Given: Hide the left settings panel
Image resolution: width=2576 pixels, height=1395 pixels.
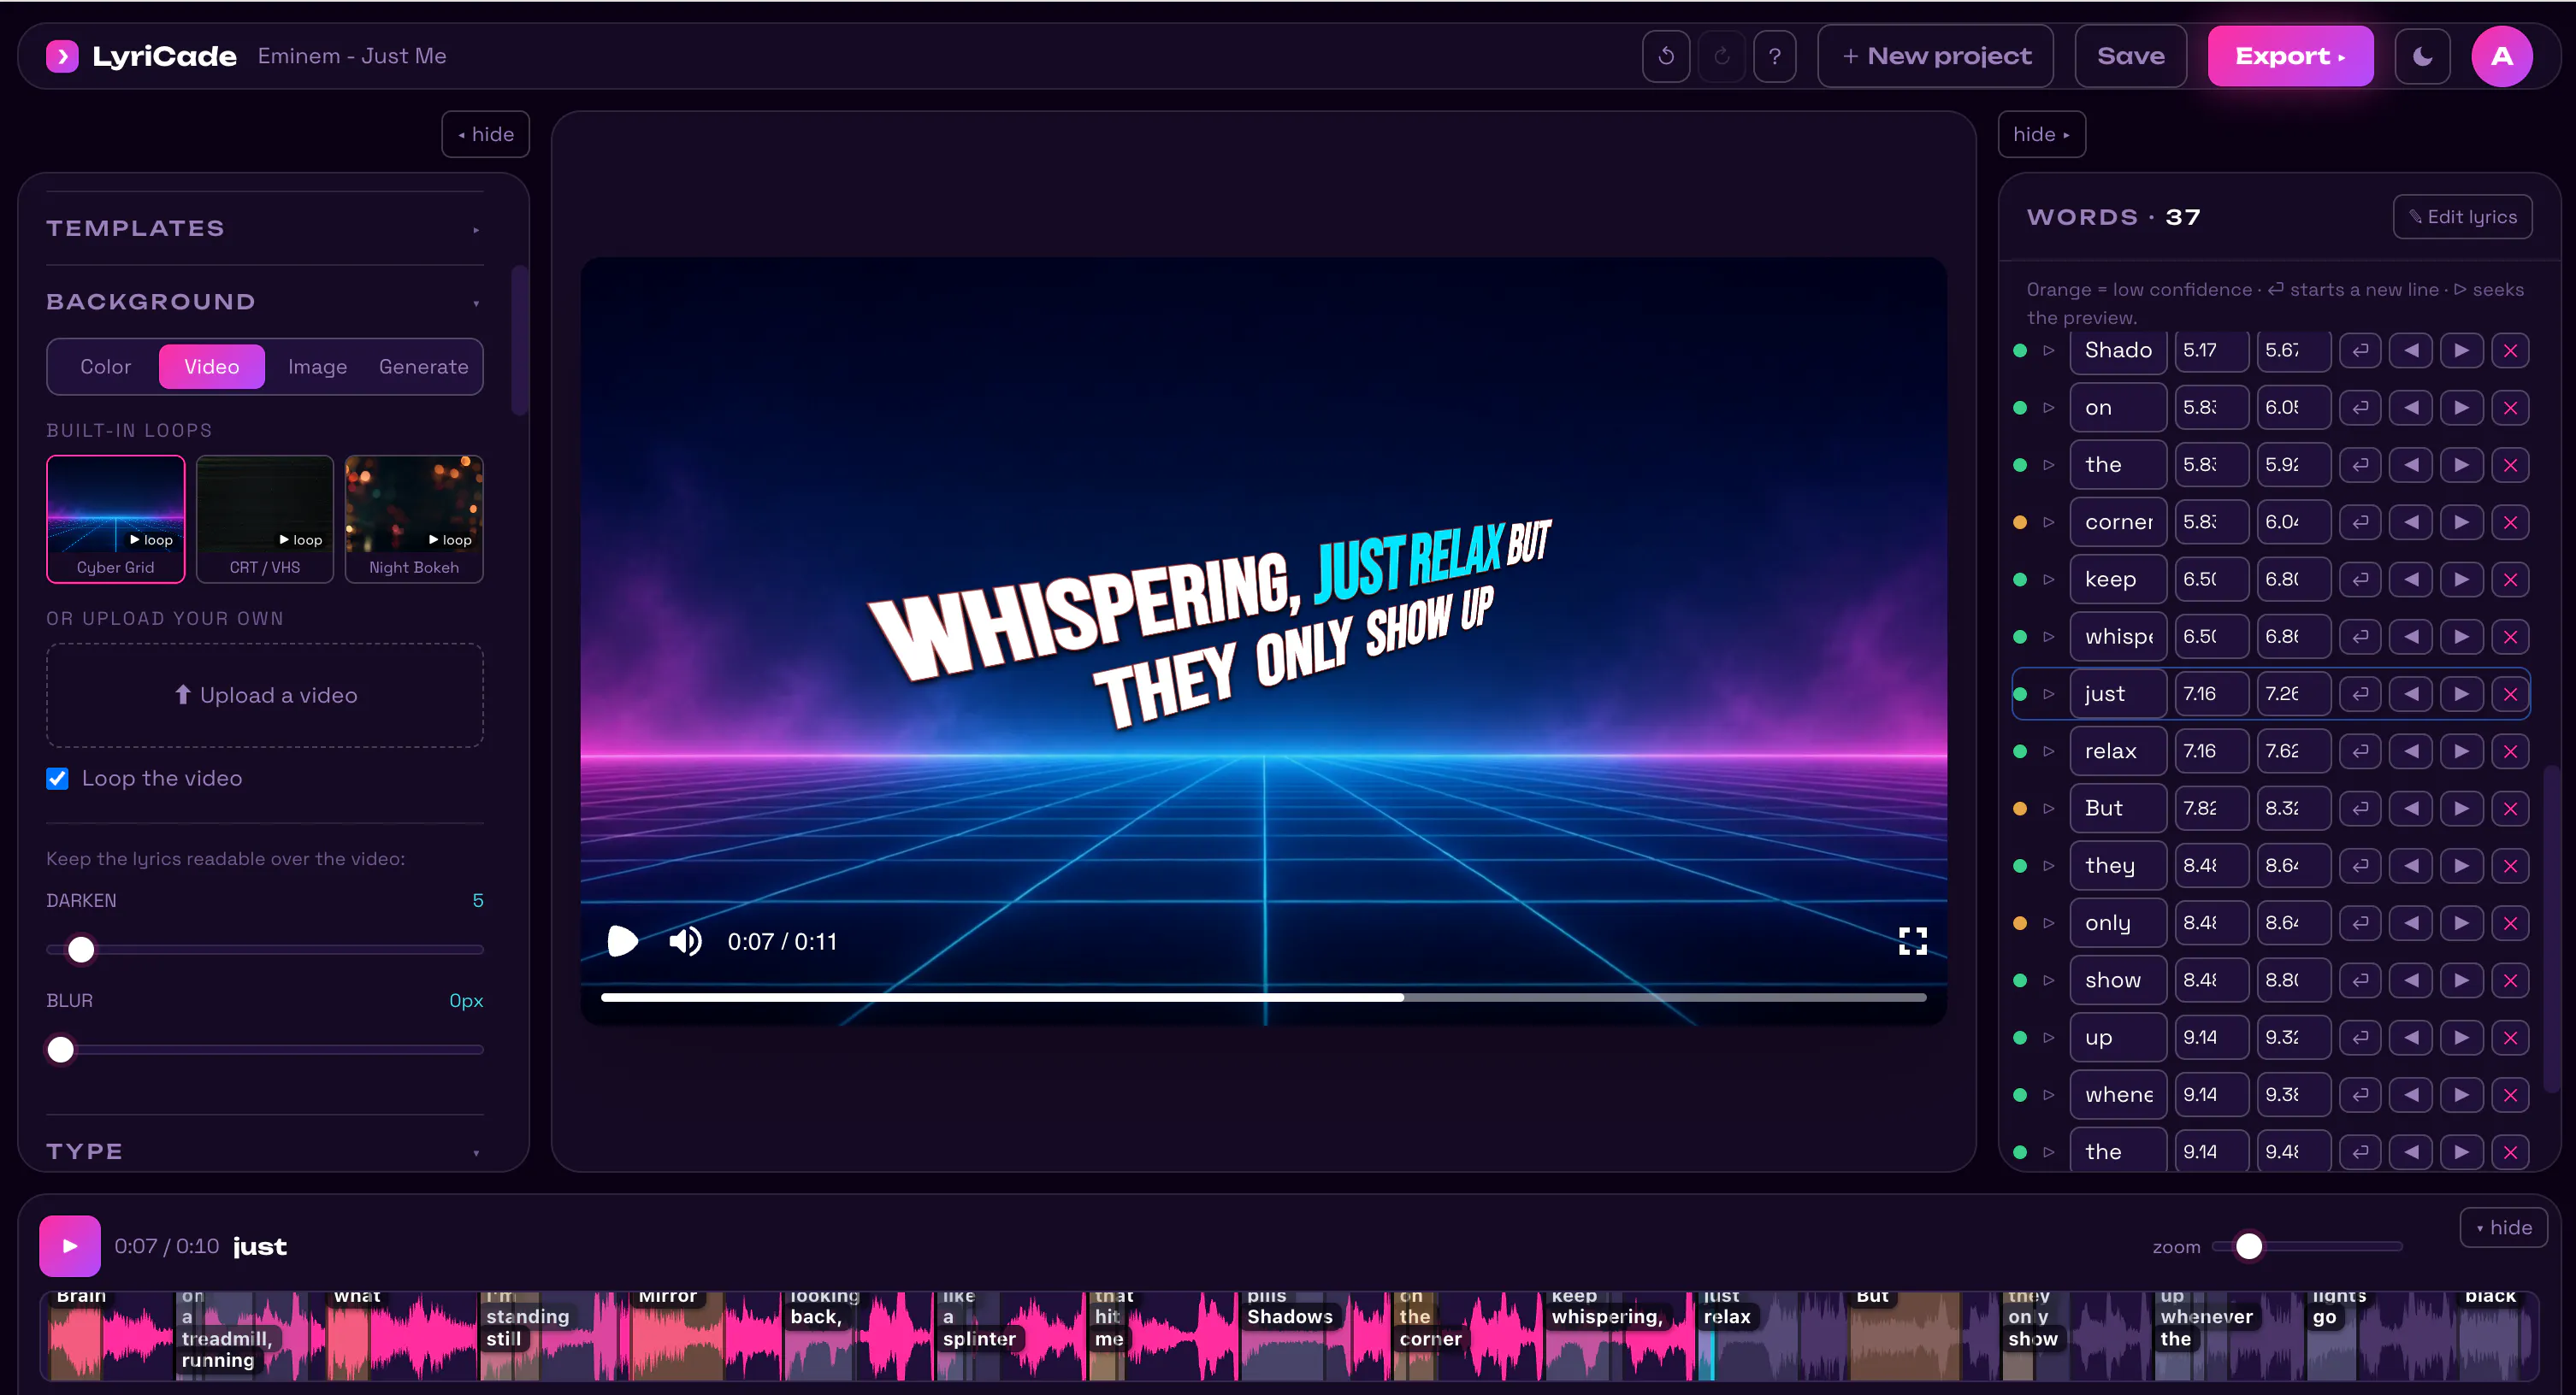Looking at the screenshot, I should [485, 134].
